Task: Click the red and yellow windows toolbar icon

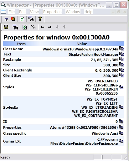Action: [13, 19]
